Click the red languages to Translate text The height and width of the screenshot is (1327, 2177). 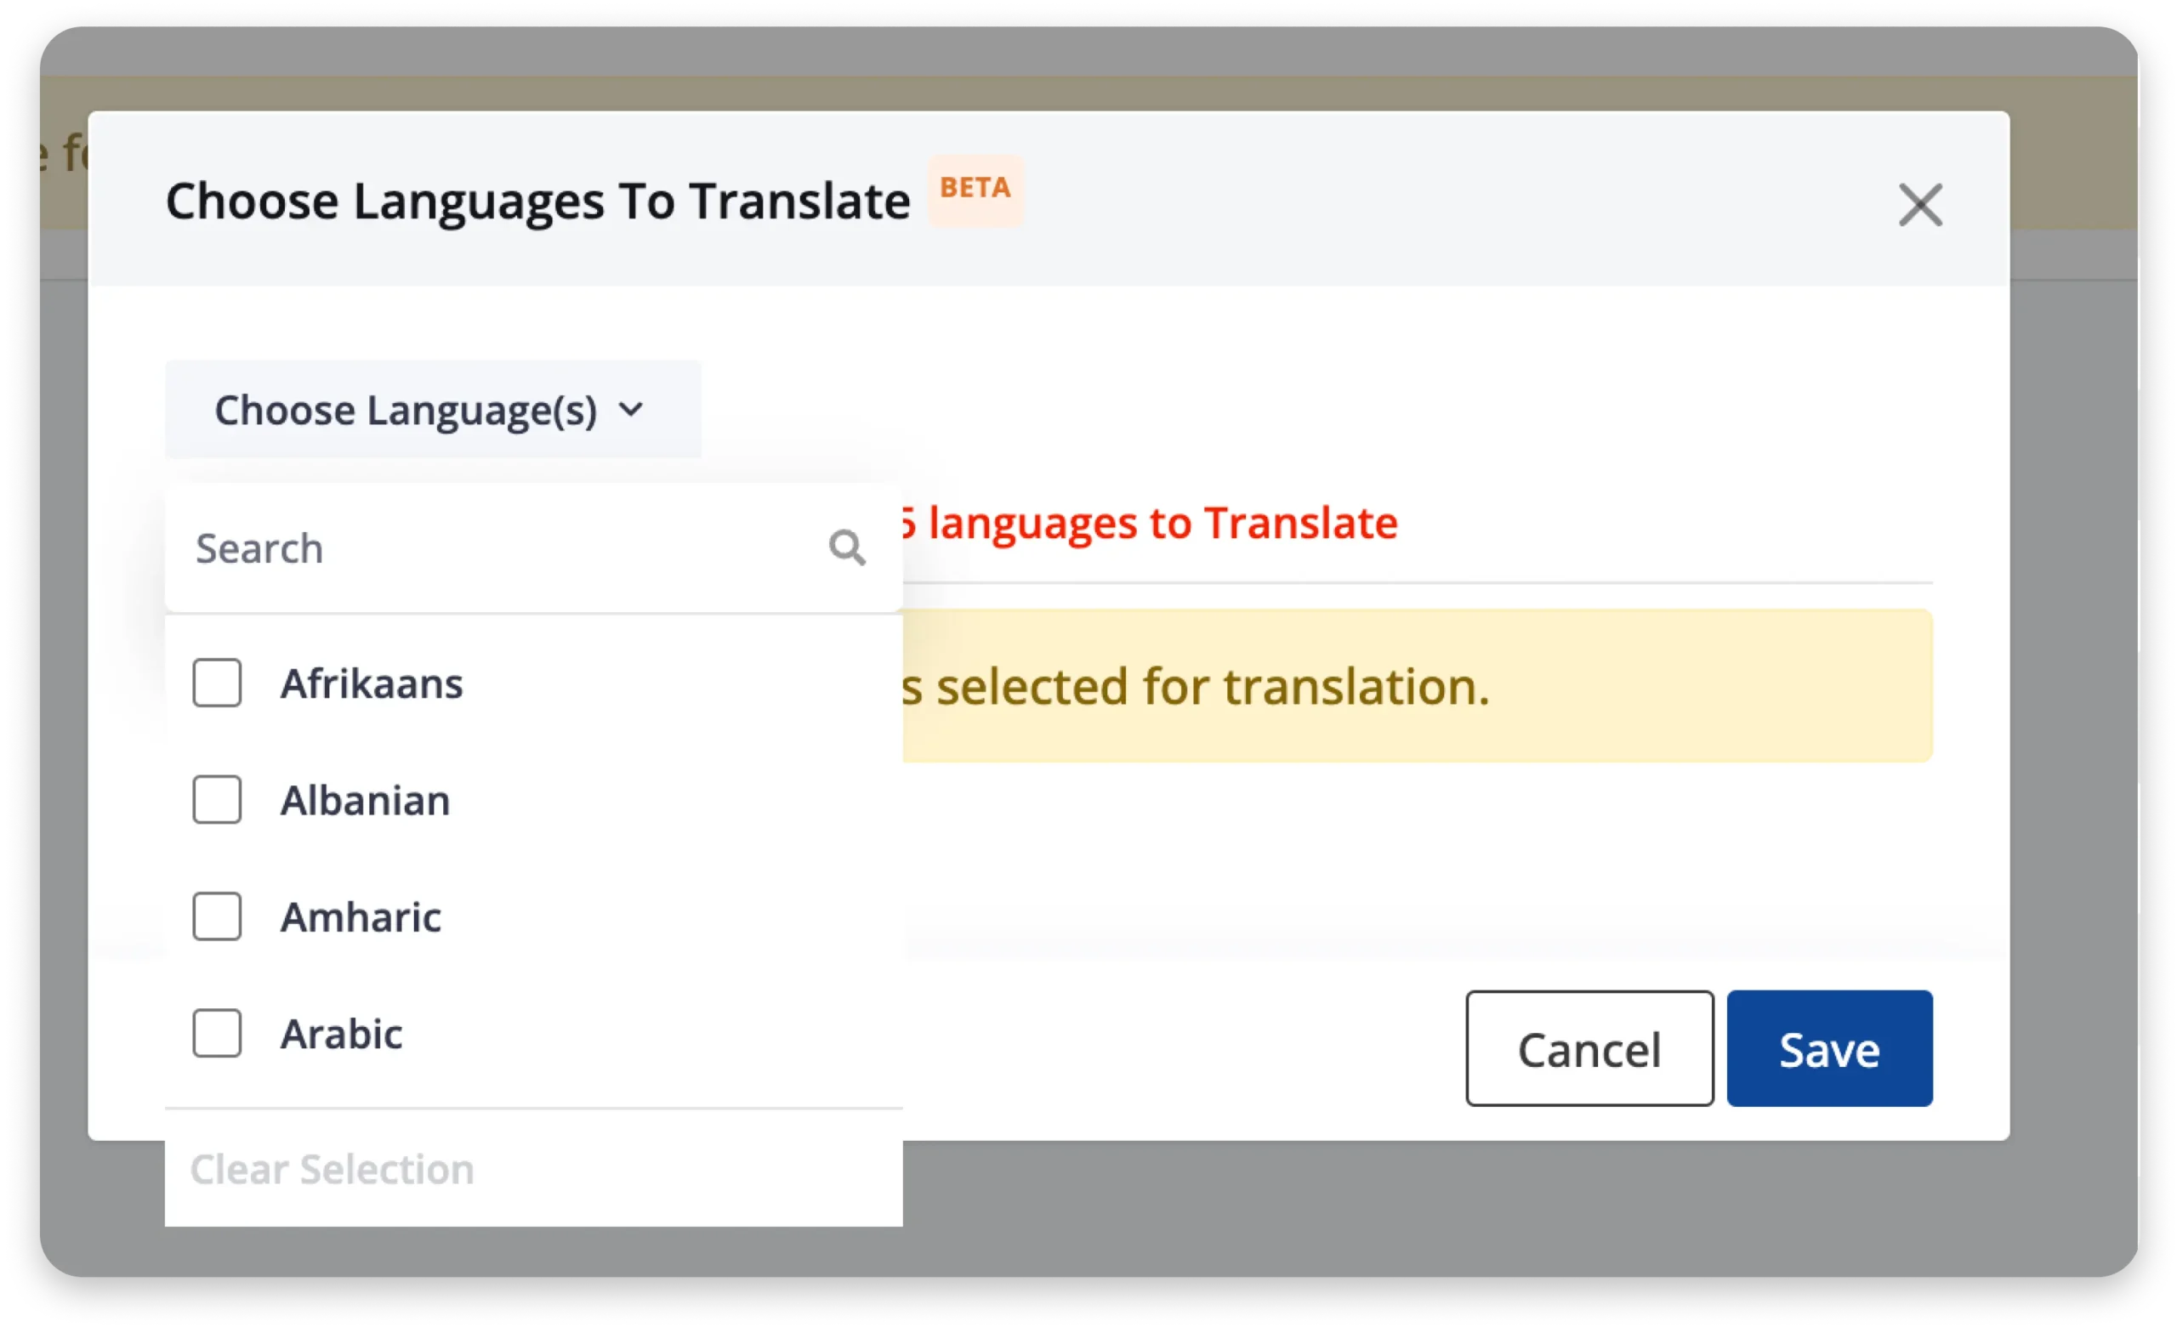pos(1157,523)
